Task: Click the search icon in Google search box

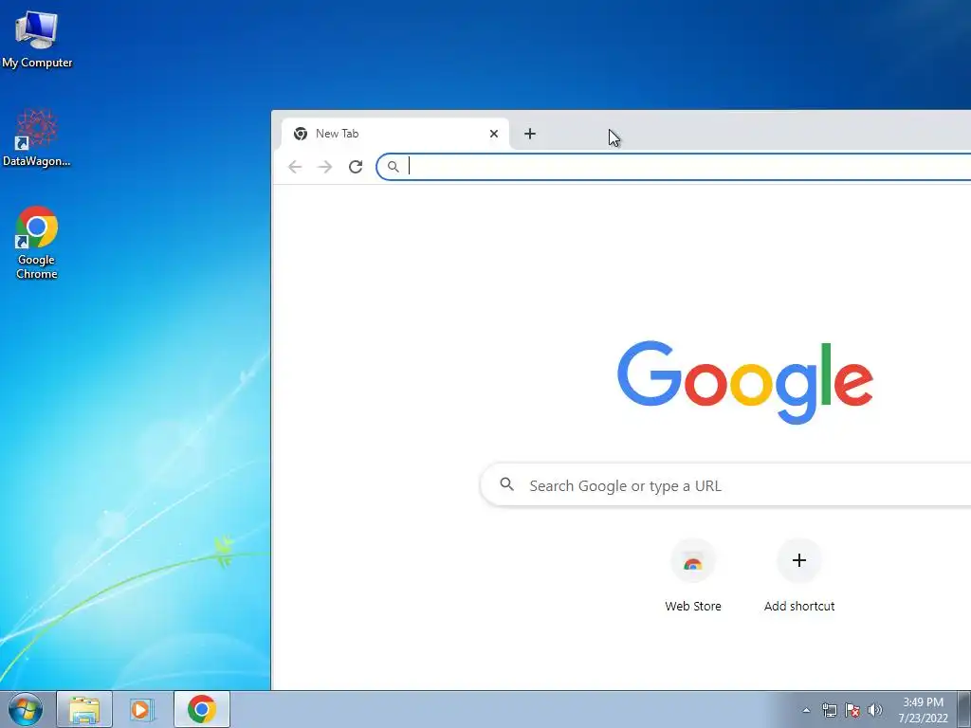Action: (506, 484)
